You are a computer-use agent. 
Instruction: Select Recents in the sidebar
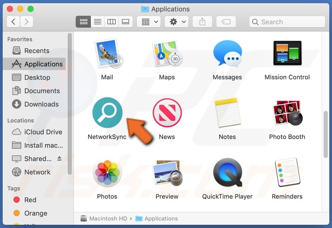[35, 51]
